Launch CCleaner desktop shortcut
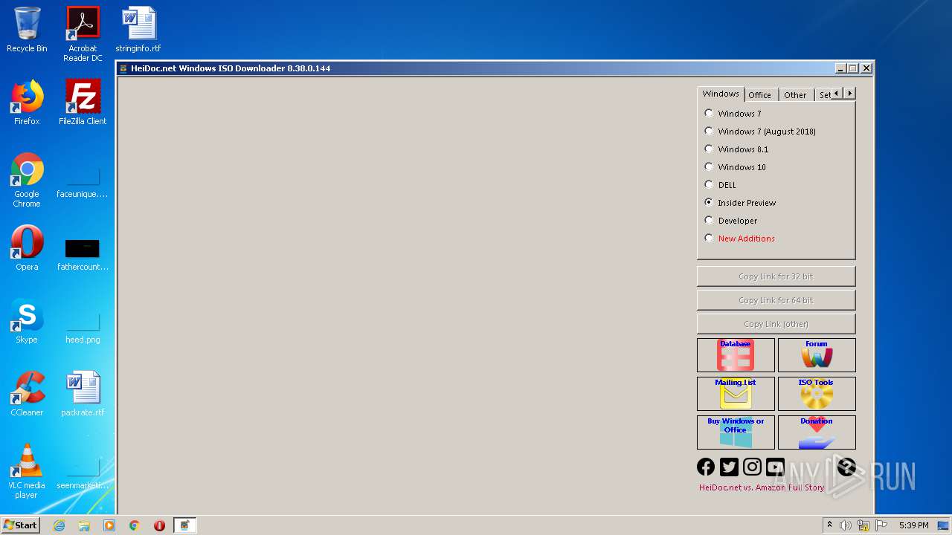 (x=27, y=394)
